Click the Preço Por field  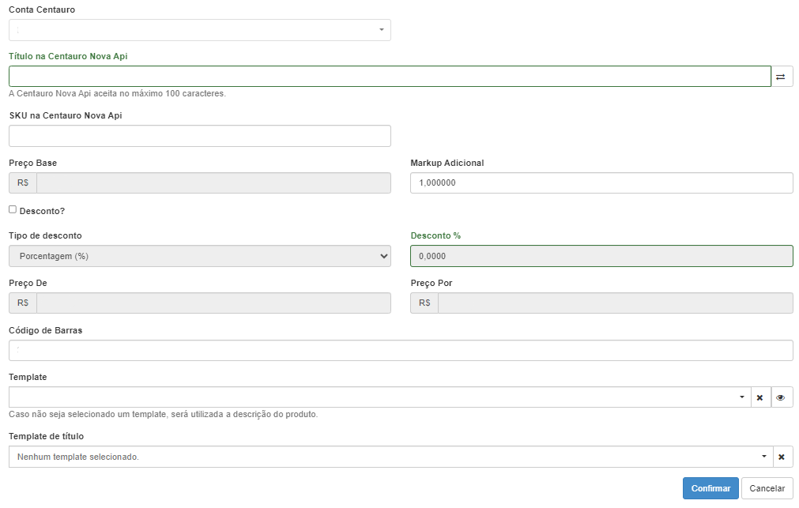pyautogui.click(x=615, y=303)
